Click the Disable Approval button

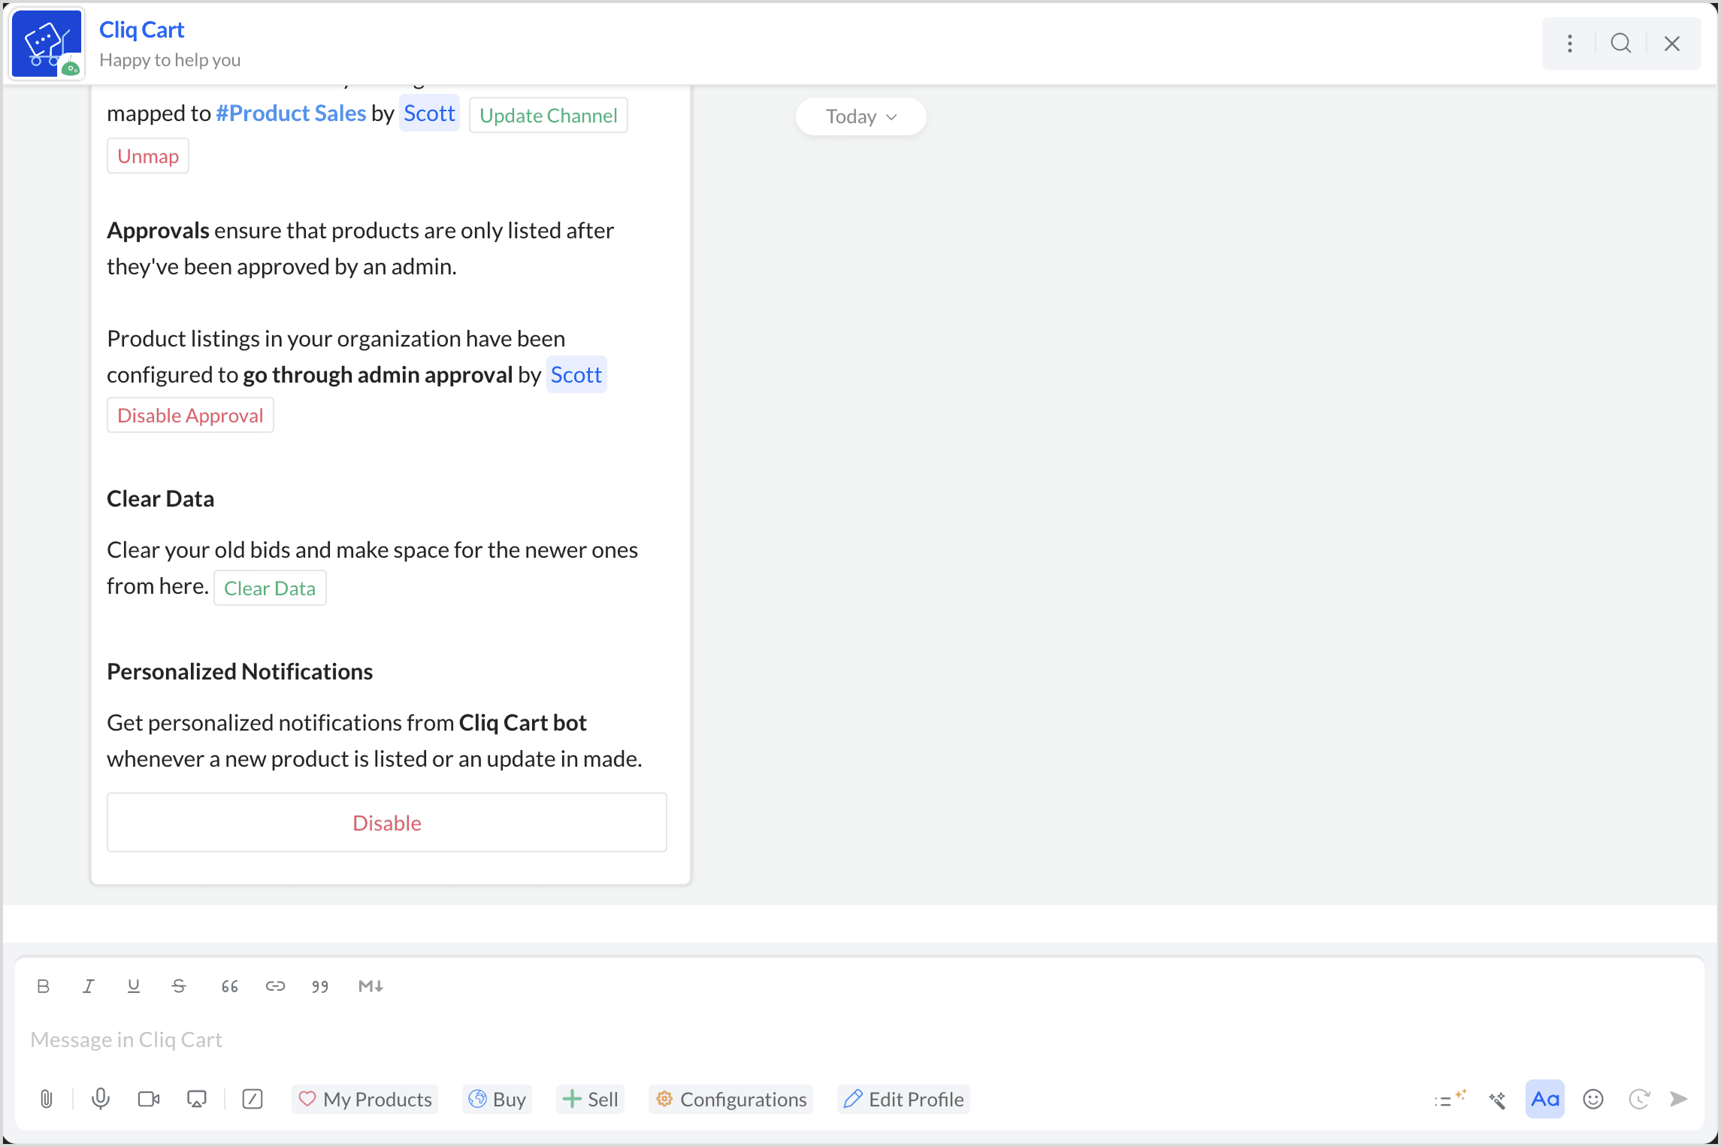coord(190,416)
